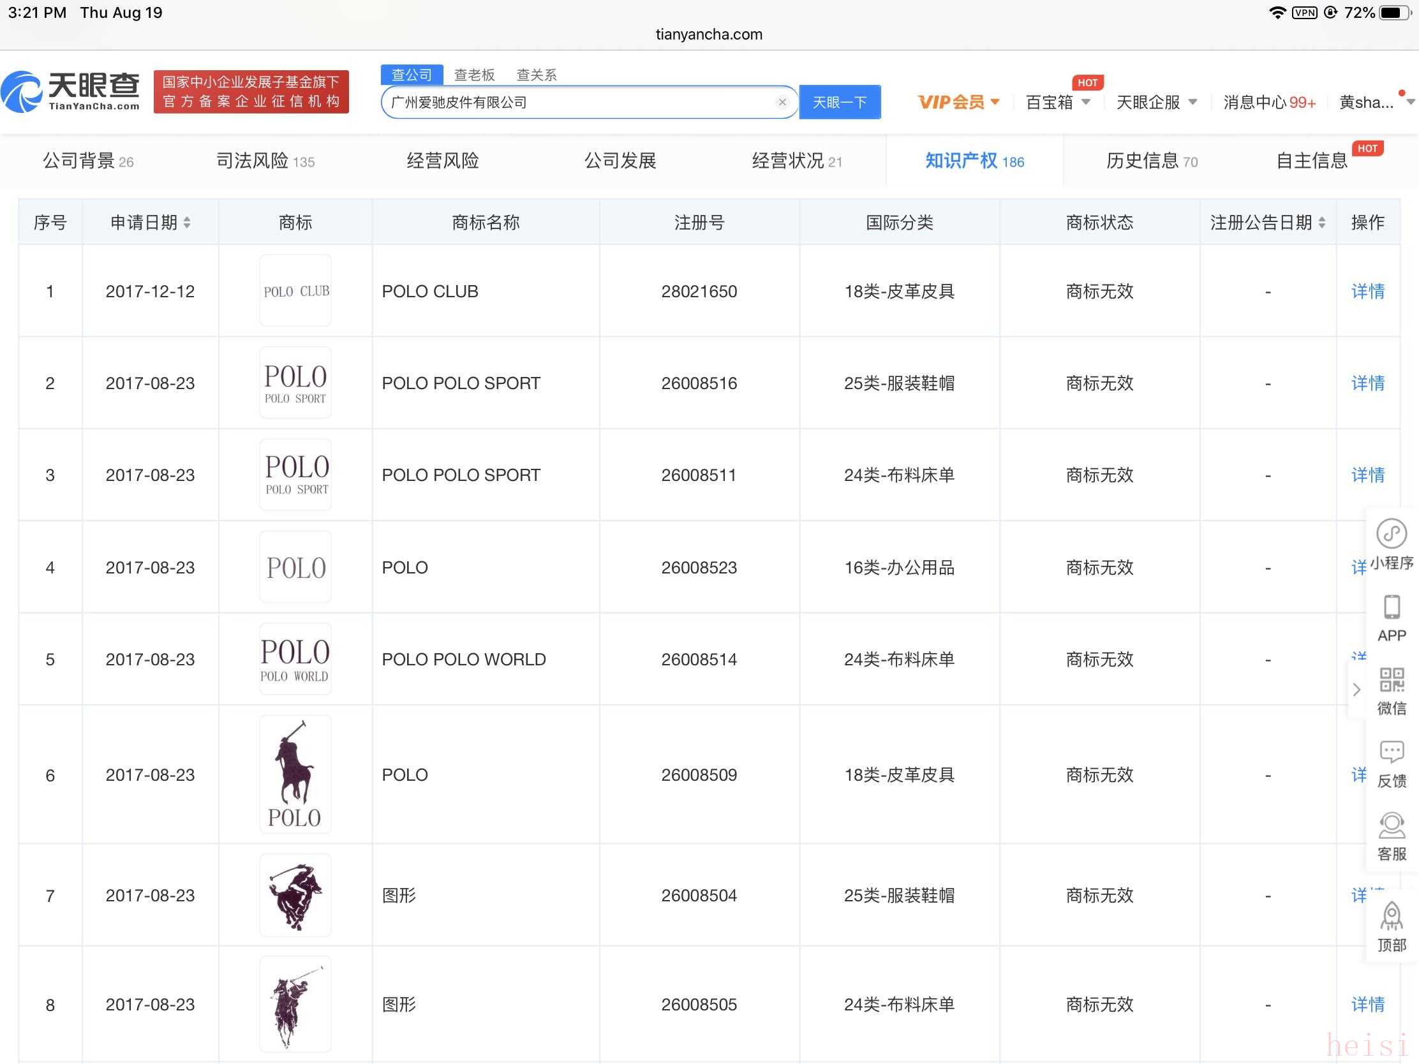The height and width of the screenshot is (1064, 1419).
Task: Switch to 历史信息 tab
Action: (x=1151, y=160)
